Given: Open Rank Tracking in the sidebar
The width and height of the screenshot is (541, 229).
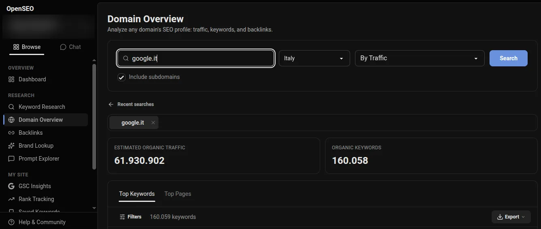Looking at the screenshot, I should pos(45,199).
